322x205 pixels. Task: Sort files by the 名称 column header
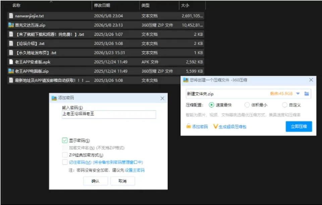pos(16,5)
